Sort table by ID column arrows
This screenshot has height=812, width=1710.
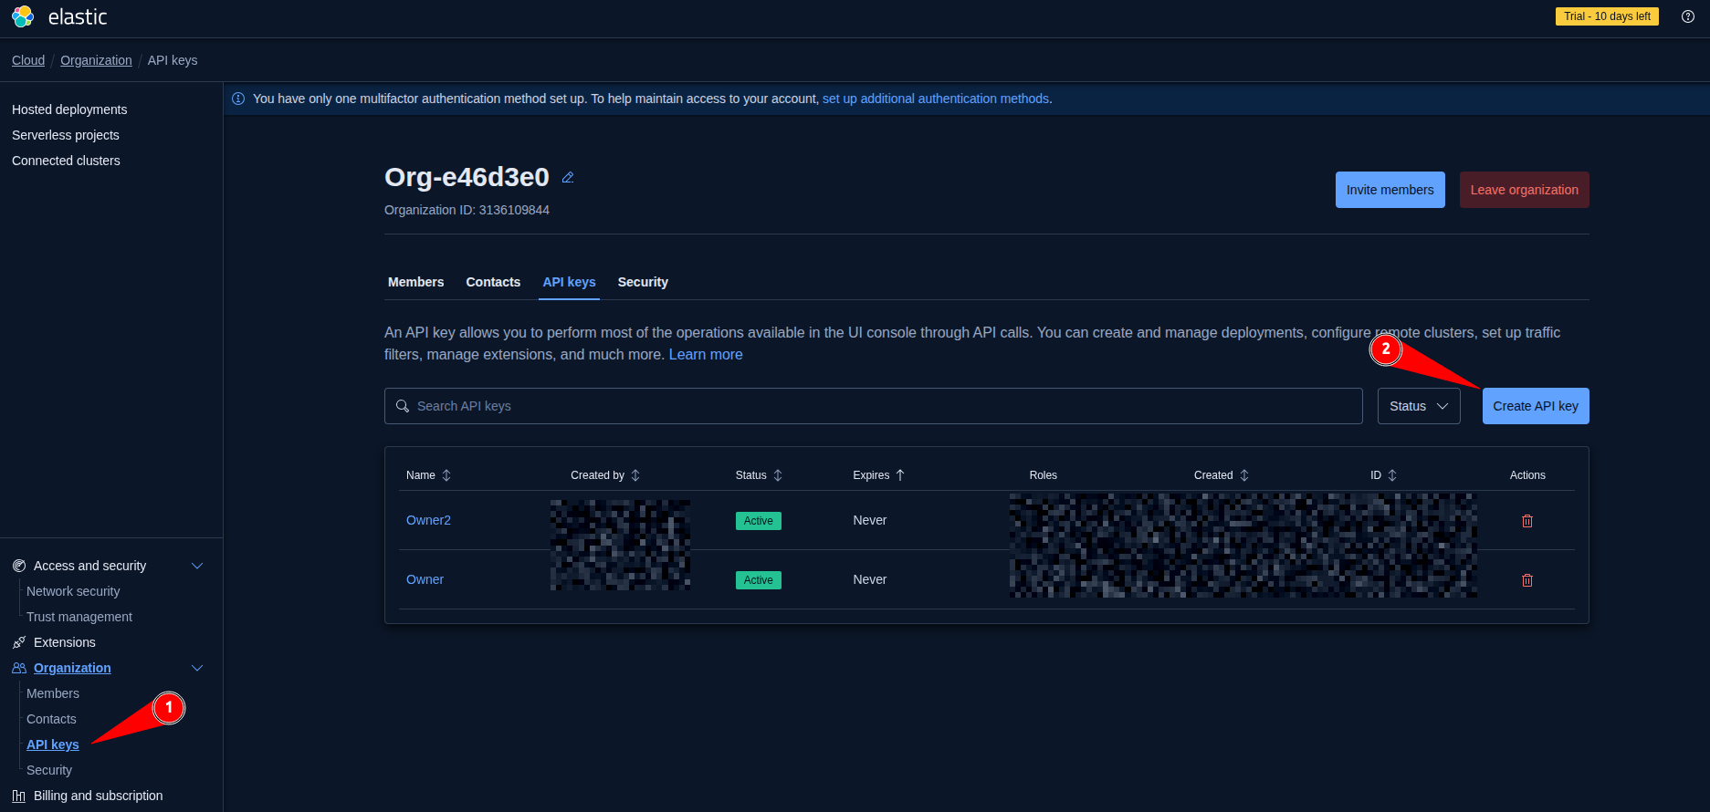[1392, 475]
